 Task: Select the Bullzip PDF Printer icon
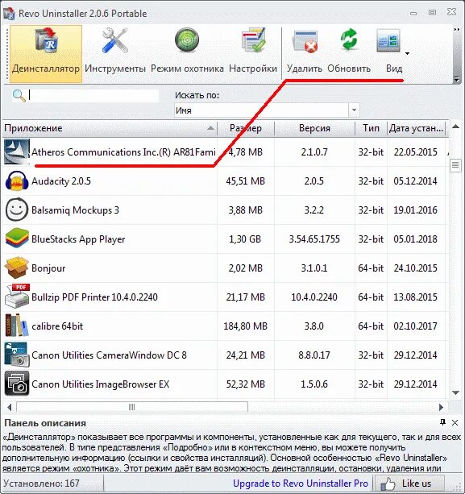[x=18, y=296]
